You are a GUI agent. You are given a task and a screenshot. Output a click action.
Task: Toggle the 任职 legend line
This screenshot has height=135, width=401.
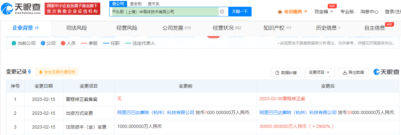(x=106, y=43)
